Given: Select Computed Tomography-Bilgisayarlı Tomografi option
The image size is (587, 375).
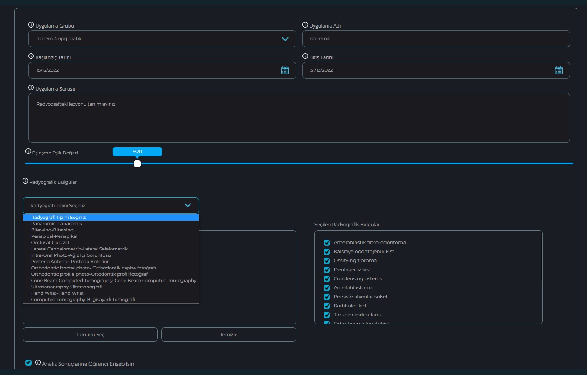Looking at the screenshot, I should tap(111, 299).
